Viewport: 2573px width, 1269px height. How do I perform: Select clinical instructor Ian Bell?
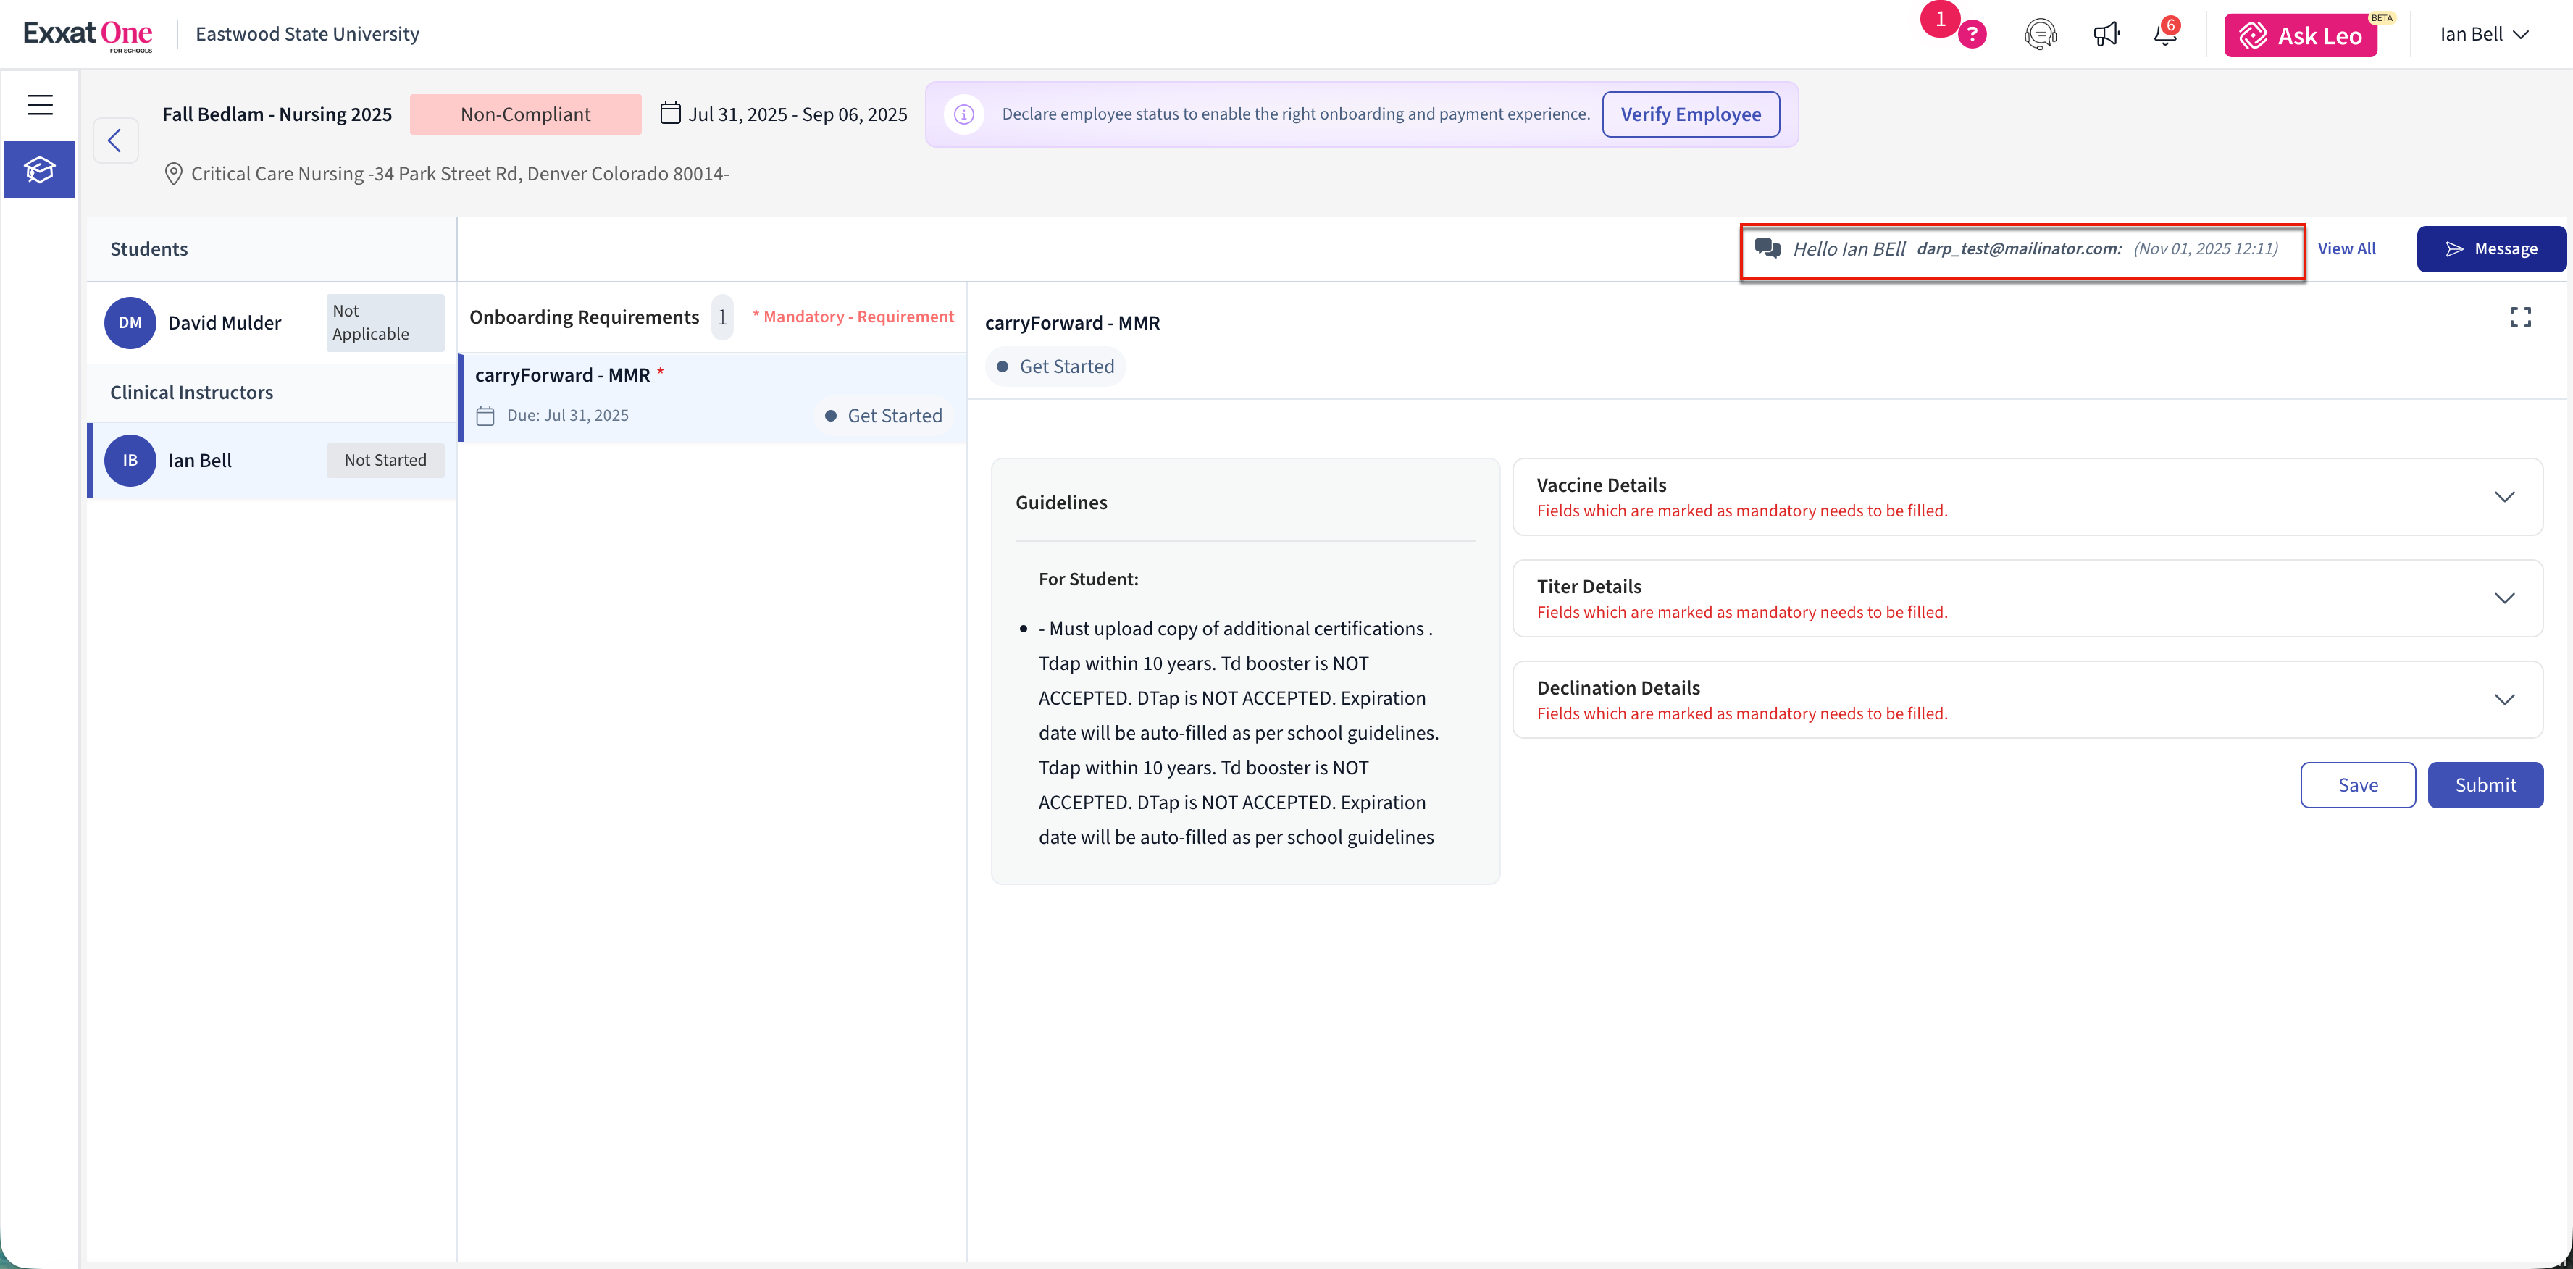click(x=200, y=460)
